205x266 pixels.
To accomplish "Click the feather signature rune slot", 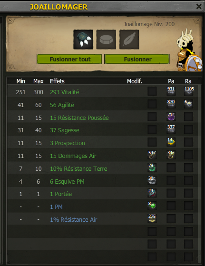I will click(129, 39).
